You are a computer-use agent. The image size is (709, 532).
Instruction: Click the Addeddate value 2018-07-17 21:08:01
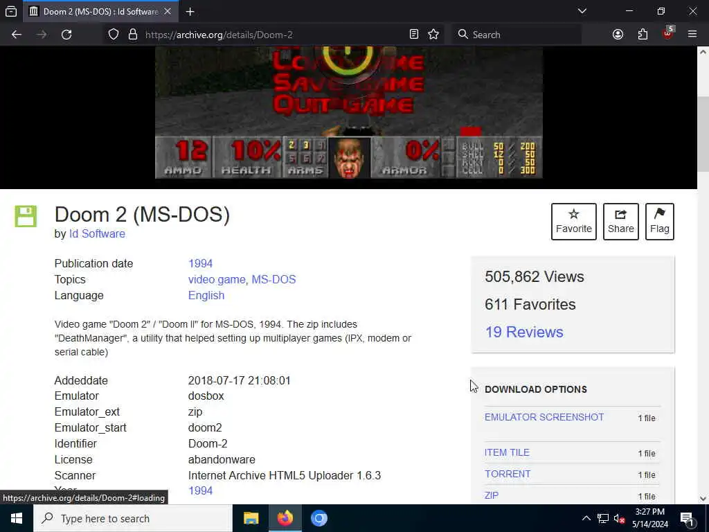click(x=239, y=381)
